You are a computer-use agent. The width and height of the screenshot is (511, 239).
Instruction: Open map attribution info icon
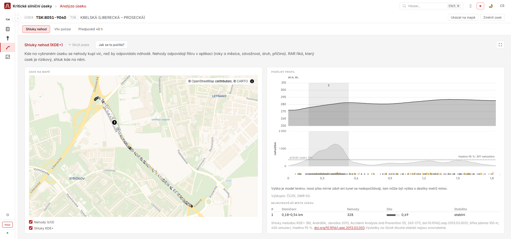pos(252,81)
